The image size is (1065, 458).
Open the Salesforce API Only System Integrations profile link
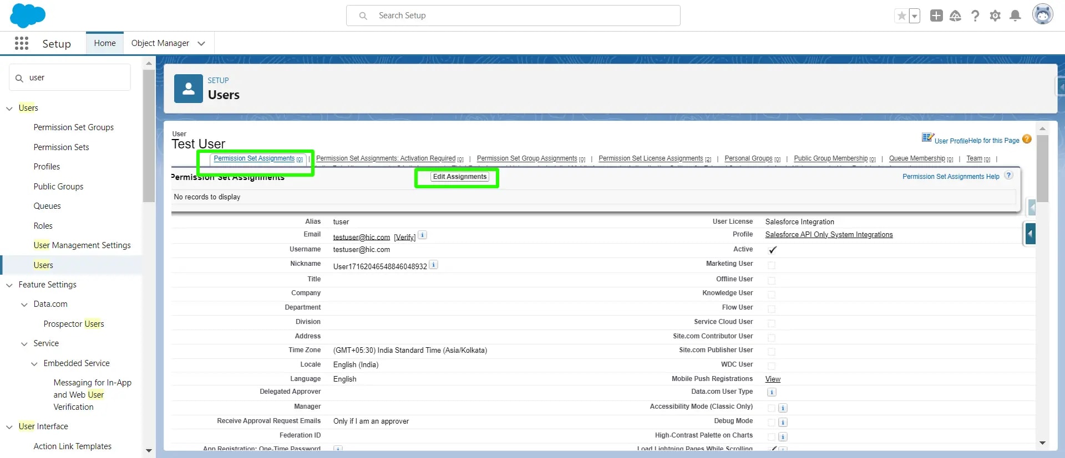[829, 235]
